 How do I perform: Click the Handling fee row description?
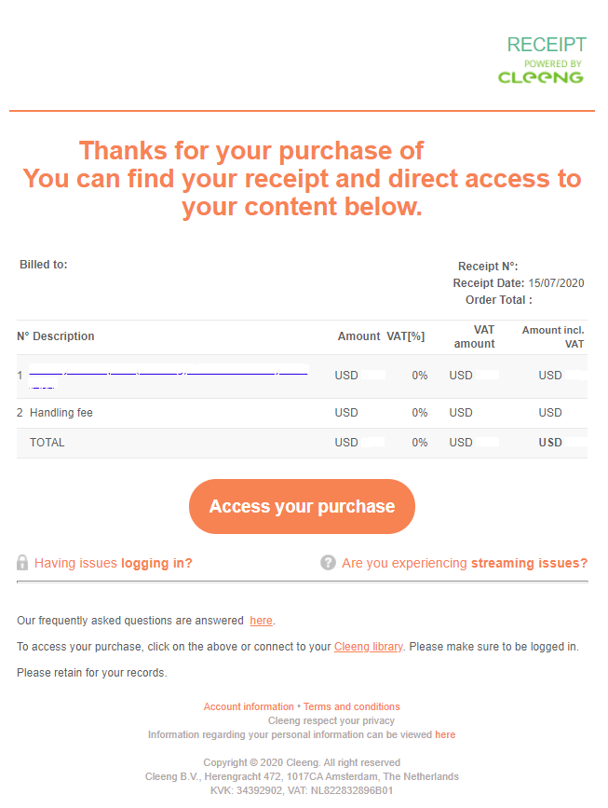[x=61, y=412]
